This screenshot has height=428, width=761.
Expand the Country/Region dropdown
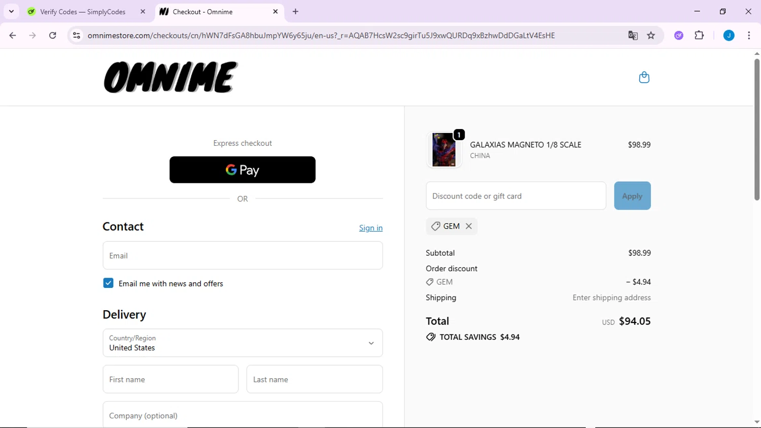[243, 343]
